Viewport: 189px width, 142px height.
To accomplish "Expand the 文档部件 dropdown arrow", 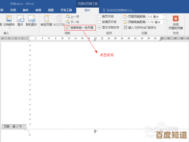I will [x=9, y=28].
